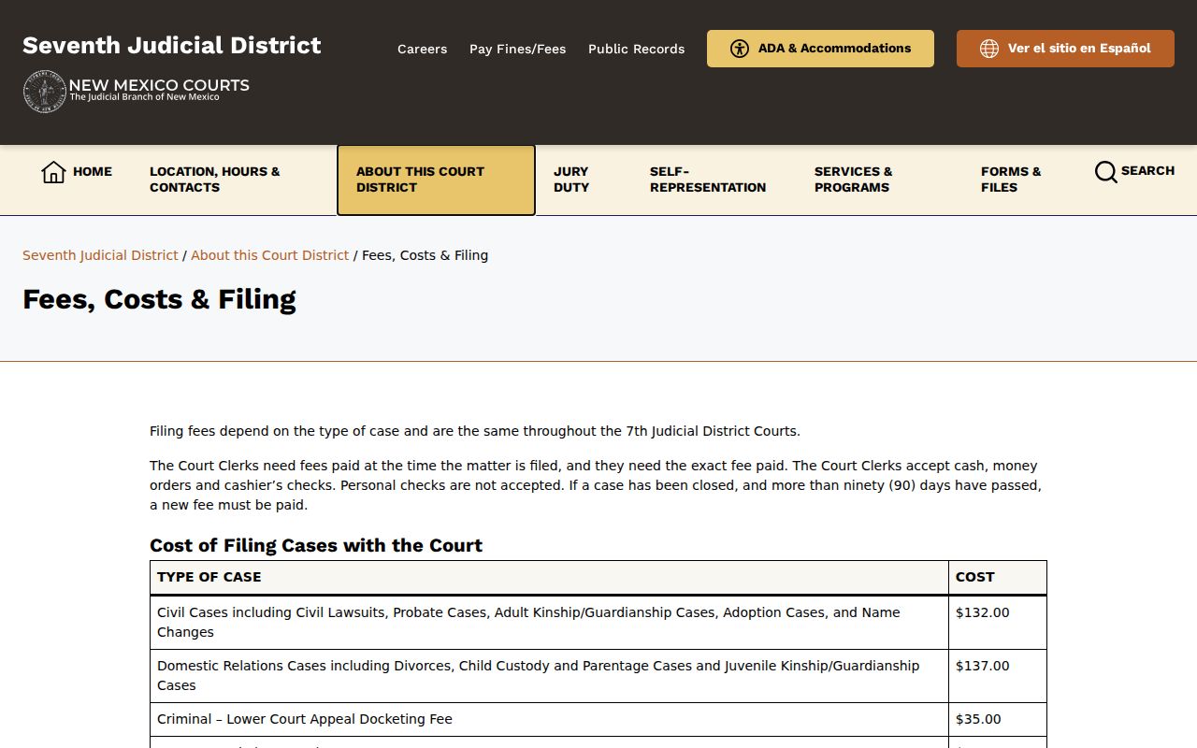Switch site to Español button text
The height and width of the screenshot is (748, 1197).
[x=1079, y=49]
